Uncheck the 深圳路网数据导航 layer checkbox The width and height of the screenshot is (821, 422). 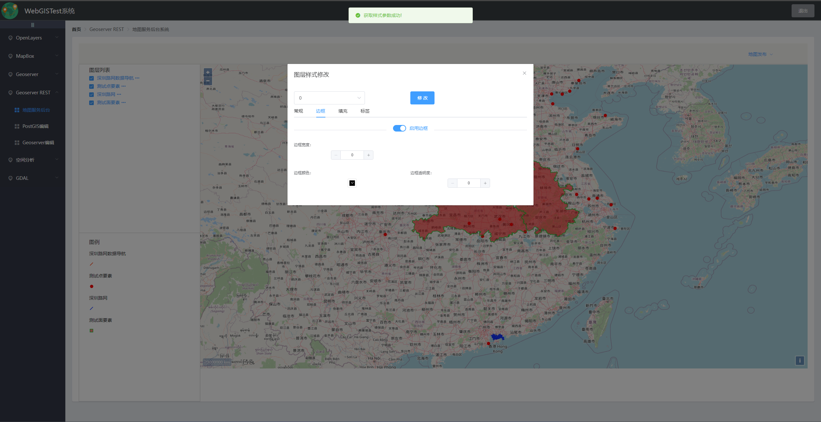91,78
